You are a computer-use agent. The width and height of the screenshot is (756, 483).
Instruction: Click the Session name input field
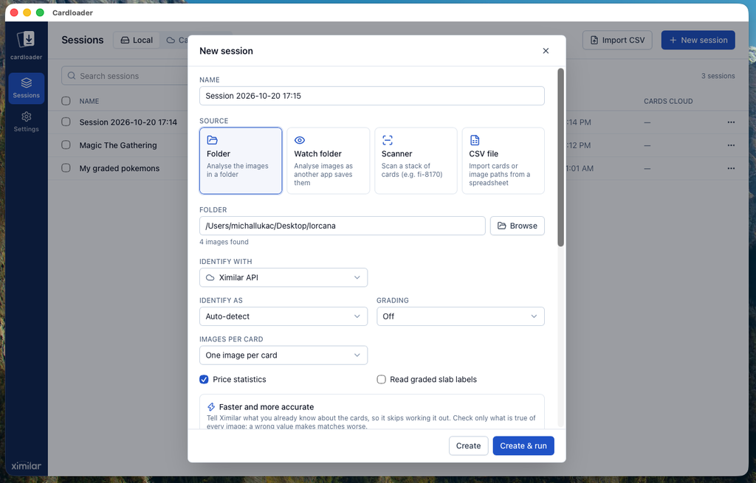(x=372, y=96)
